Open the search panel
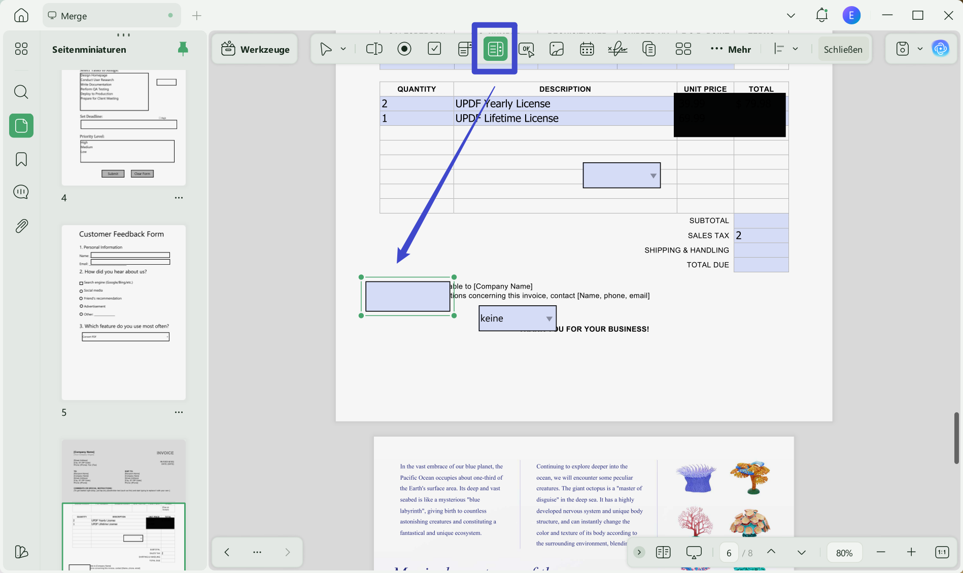963x573 pixels. pyautogui.click(x=21, y=92)
